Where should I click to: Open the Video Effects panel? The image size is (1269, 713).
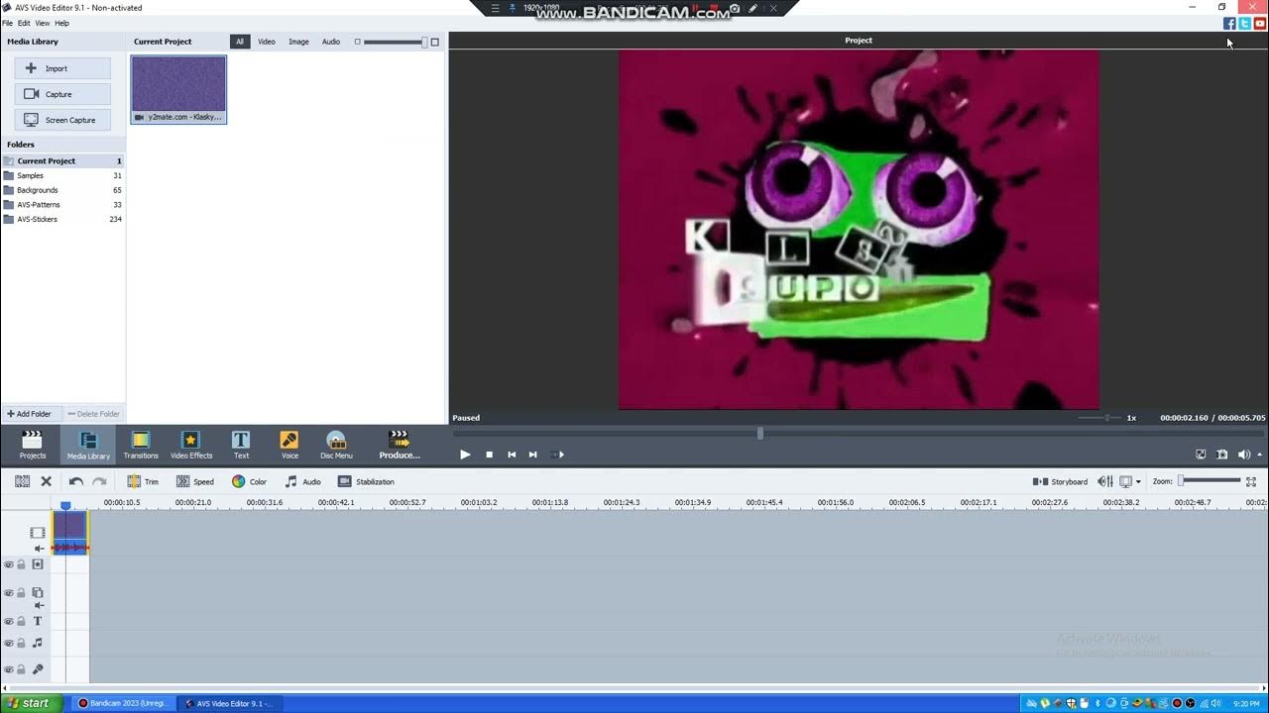pyautogui.click(x=191, y=445)
